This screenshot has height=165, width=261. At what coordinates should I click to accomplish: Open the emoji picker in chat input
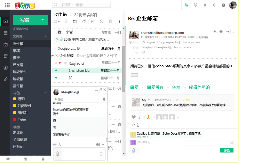(x=101, y=154)
